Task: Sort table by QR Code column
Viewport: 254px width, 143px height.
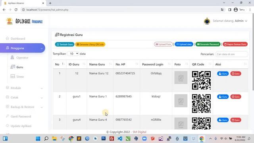Action: (x=201, y=64)
